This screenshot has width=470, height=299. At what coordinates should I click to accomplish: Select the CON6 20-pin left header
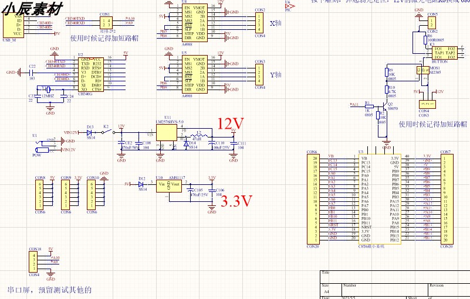tap(313, 199)
